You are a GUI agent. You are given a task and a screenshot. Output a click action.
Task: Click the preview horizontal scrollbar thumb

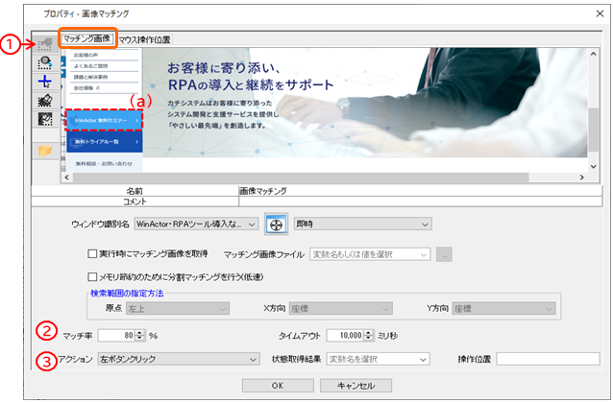coord(301,177)
